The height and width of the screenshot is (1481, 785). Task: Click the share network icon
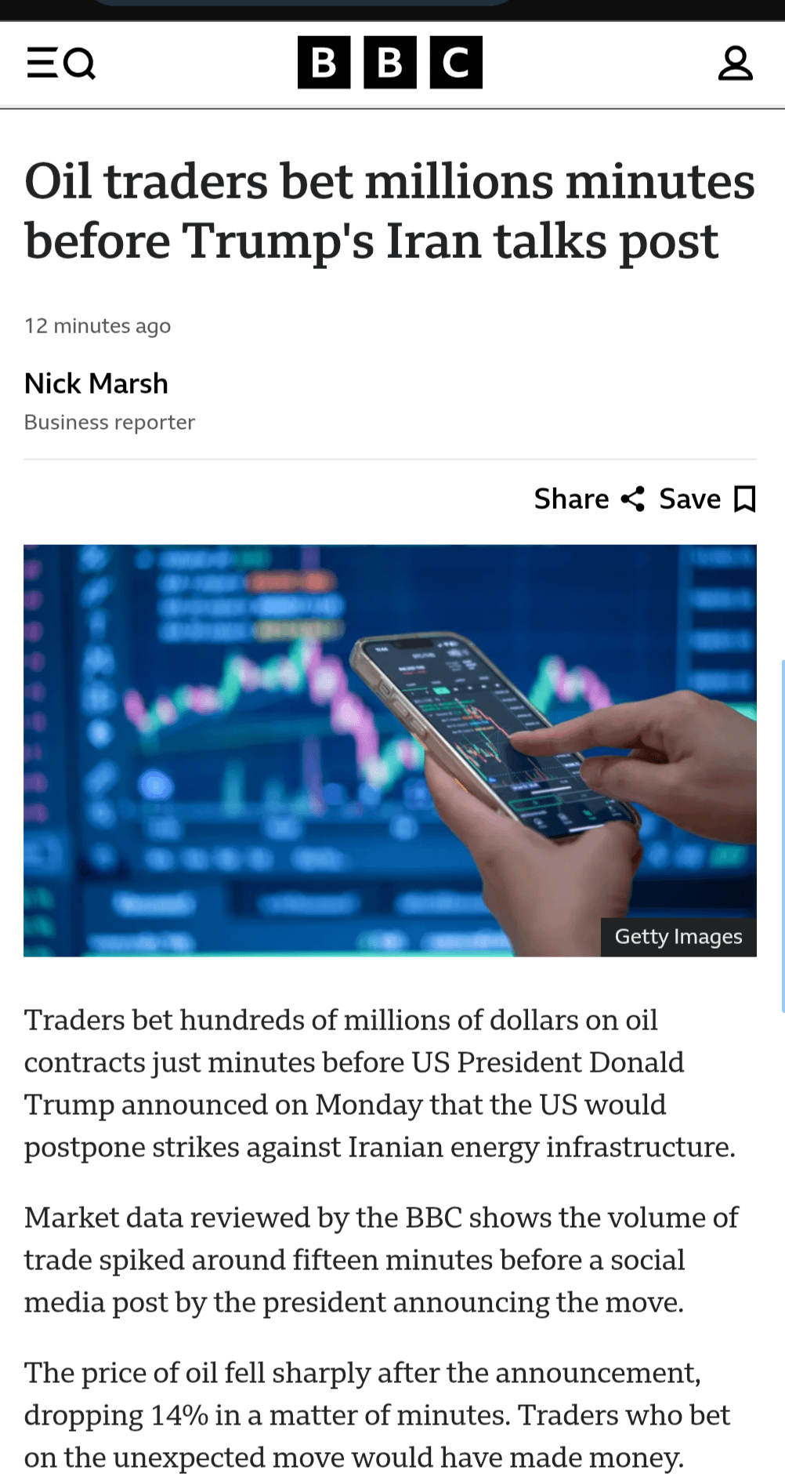pyautogui.click(x=632, y=499)
